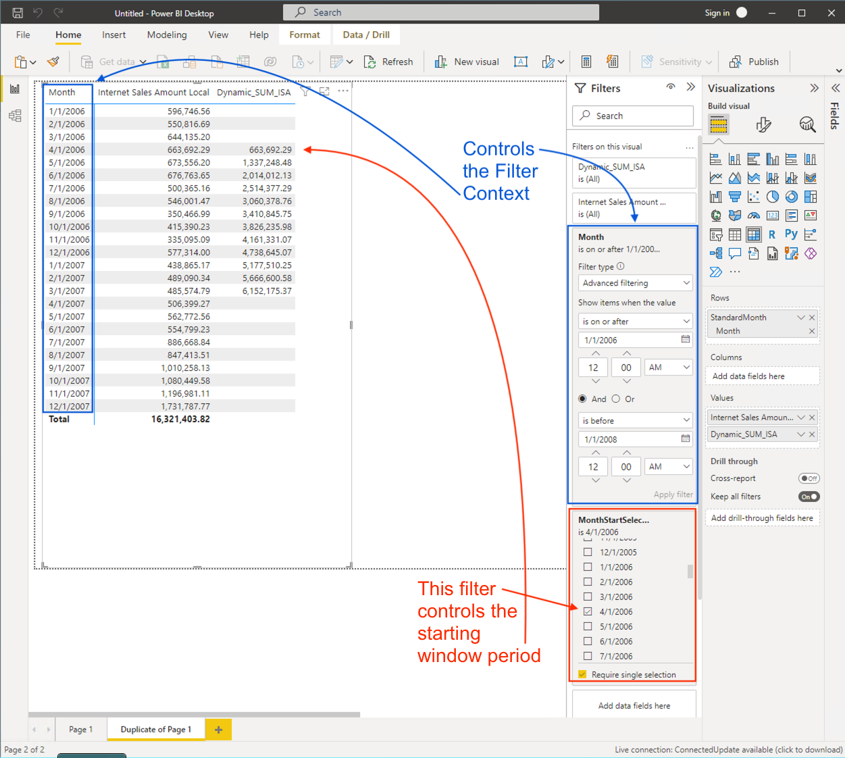This screenshot has height=758, width=845.
Task: Select the Scatter chart visualization icon
Action: click(x=754, y=197)
